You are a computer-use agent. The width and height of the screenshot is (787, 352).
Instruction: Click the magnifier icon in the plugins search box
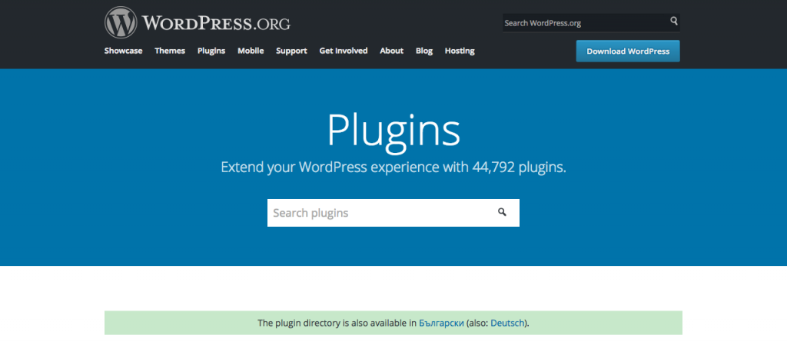point(502,212)
